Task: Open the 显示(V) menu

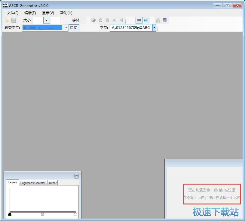Action: pyautogui.click(x=48, y=13)
